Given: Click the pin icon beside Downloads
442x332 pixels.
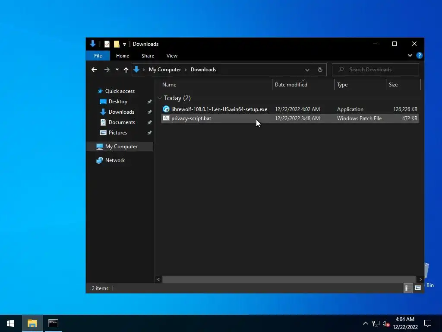Looking at the screenshot, I should click(x=149, y=112).
